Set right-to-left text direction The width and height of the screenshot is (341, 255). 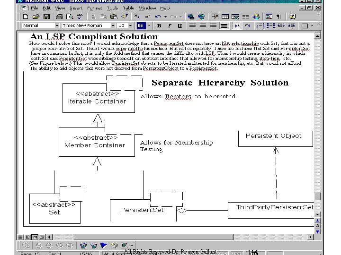(247, 26)
